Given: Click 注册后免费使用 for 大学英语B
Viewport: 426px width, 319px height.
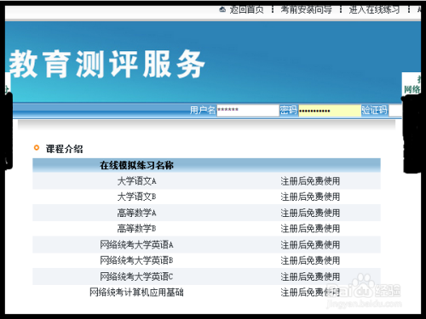Looking at the screenshot, I should tap(310, 260).
